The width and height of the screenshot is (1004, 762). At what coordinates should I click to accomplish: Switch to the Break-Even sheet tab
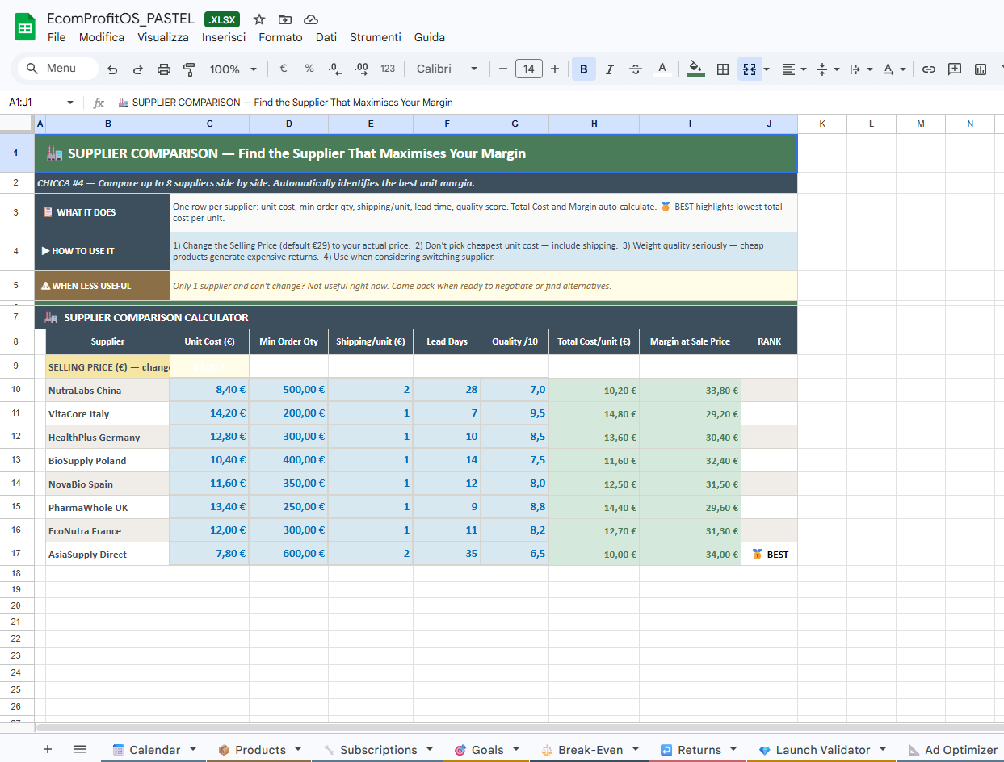tap(590, 750)
